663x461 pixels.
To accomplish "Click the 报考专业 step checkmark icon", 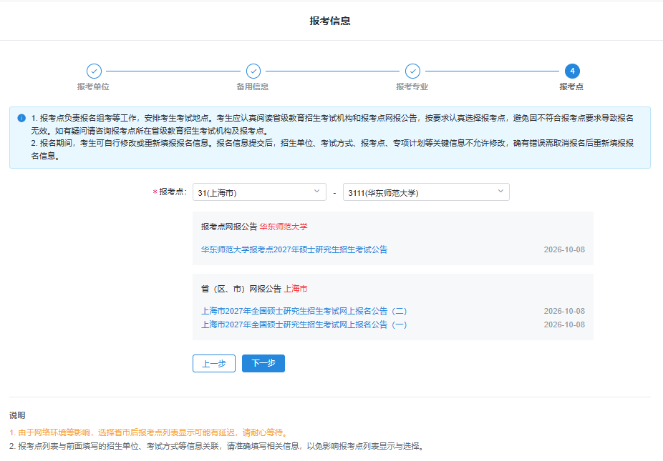I will coord(412,71).
